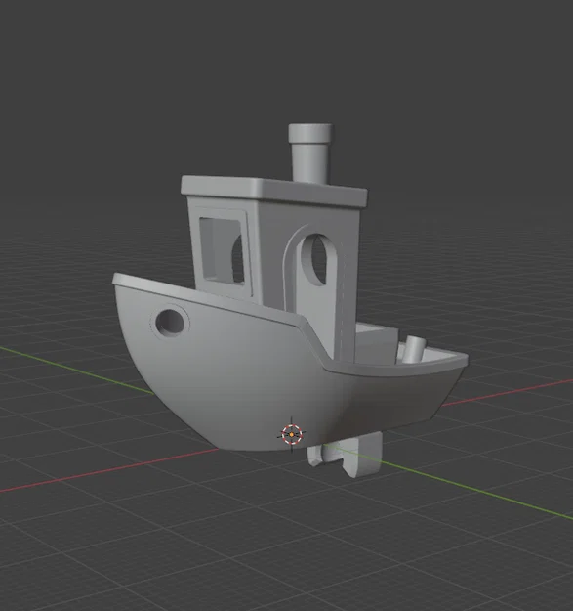Click the red-white 3D cursor marker
Image resolution: width=573 pixels, height=611 pixels.
pyautogui.click(x=292, y=434)
